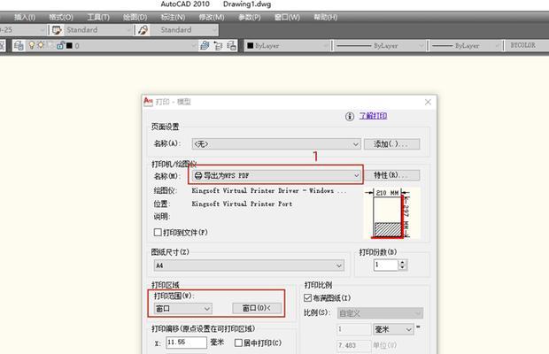Viewport: 549px width, 354px height.
Task: Click the 210 MM paper preview thumbnail
Action: pos(390,214)
